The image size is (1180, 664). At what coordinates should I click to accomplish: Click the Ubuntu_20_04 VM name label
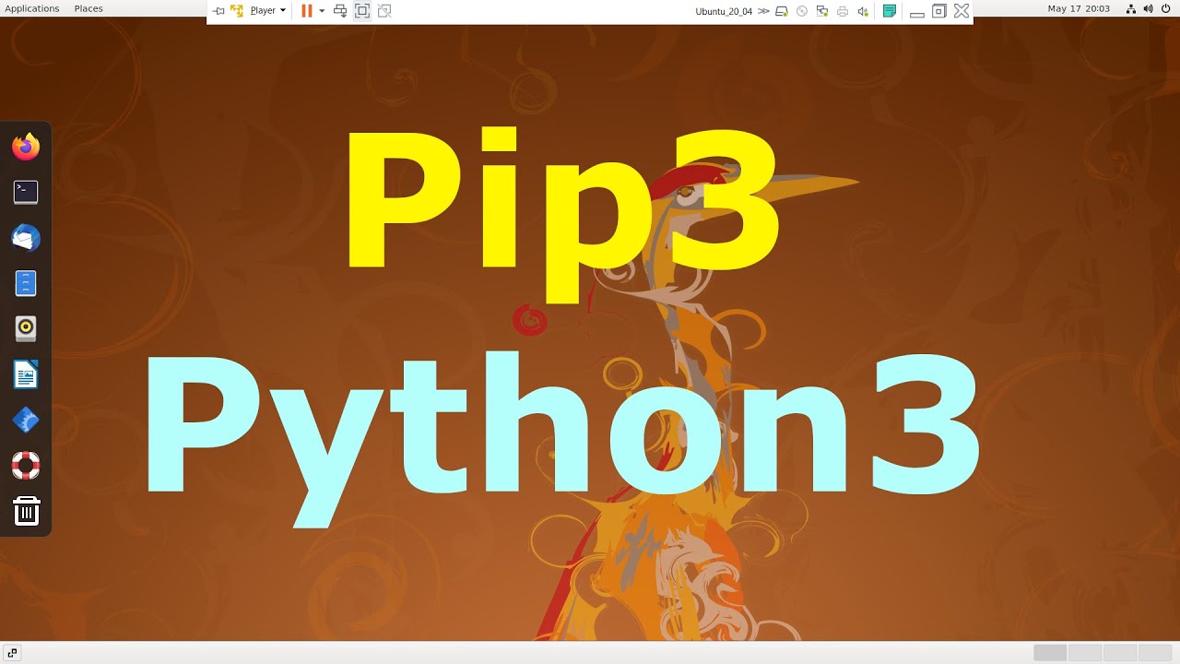724,11
